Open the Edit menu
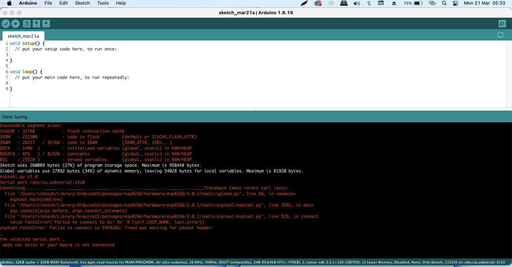 pos(64,3)
